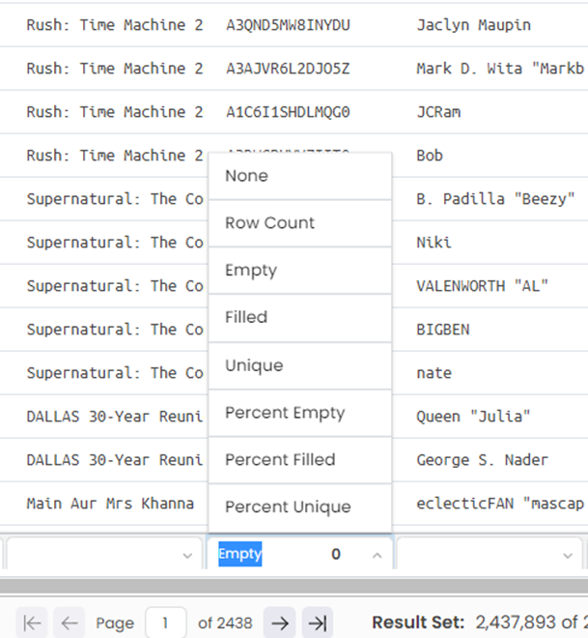Viewport: 588px width, 638px height.
Task: Click Rush: Time Machine 2 in Jaclyn Maupin row
Action: 115,25
